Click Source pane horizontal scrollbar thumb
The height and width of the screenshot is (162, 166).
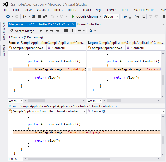(x=36, y=101)
